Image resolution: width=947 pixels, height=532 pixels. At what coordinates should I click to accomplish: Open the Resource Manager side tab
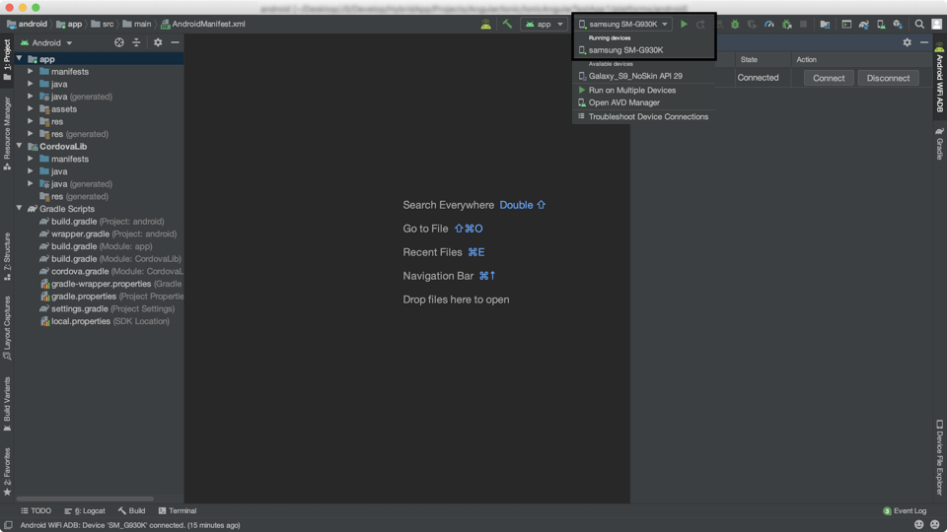coord(7,133)
